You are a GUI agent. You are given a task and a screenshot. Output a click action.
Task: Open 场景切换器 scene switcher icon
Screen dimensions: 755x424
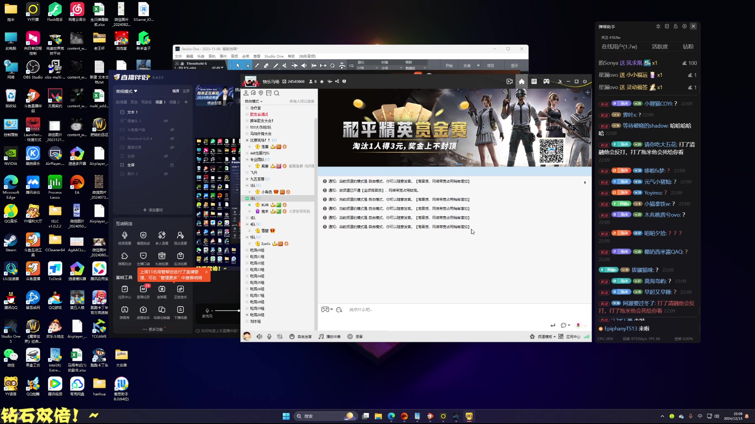[x=162, y=313]
